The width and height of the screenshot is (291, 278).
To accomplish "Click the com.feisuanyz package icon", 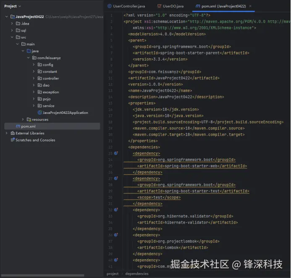I will pyautogui.click(x=34, y=58).
